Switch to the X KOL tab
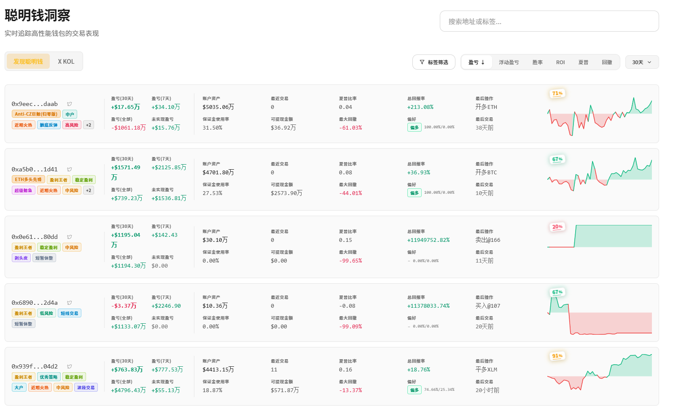This screenshot has width=681, height=409. coord(66,62)
